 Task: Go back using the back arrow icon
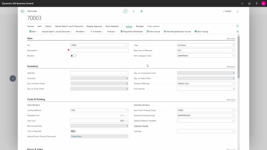pyautogui.click(x=23, y=11)
